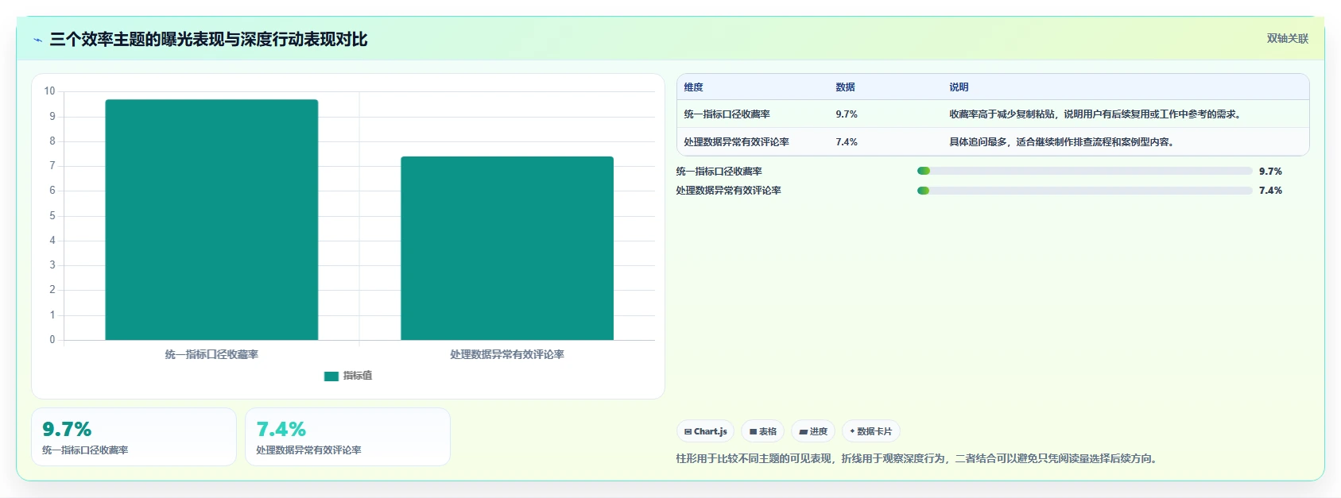Click the 进度 tag chip
The width and height of the screenshot is (1341, 498).
click(x=813, y=431)
